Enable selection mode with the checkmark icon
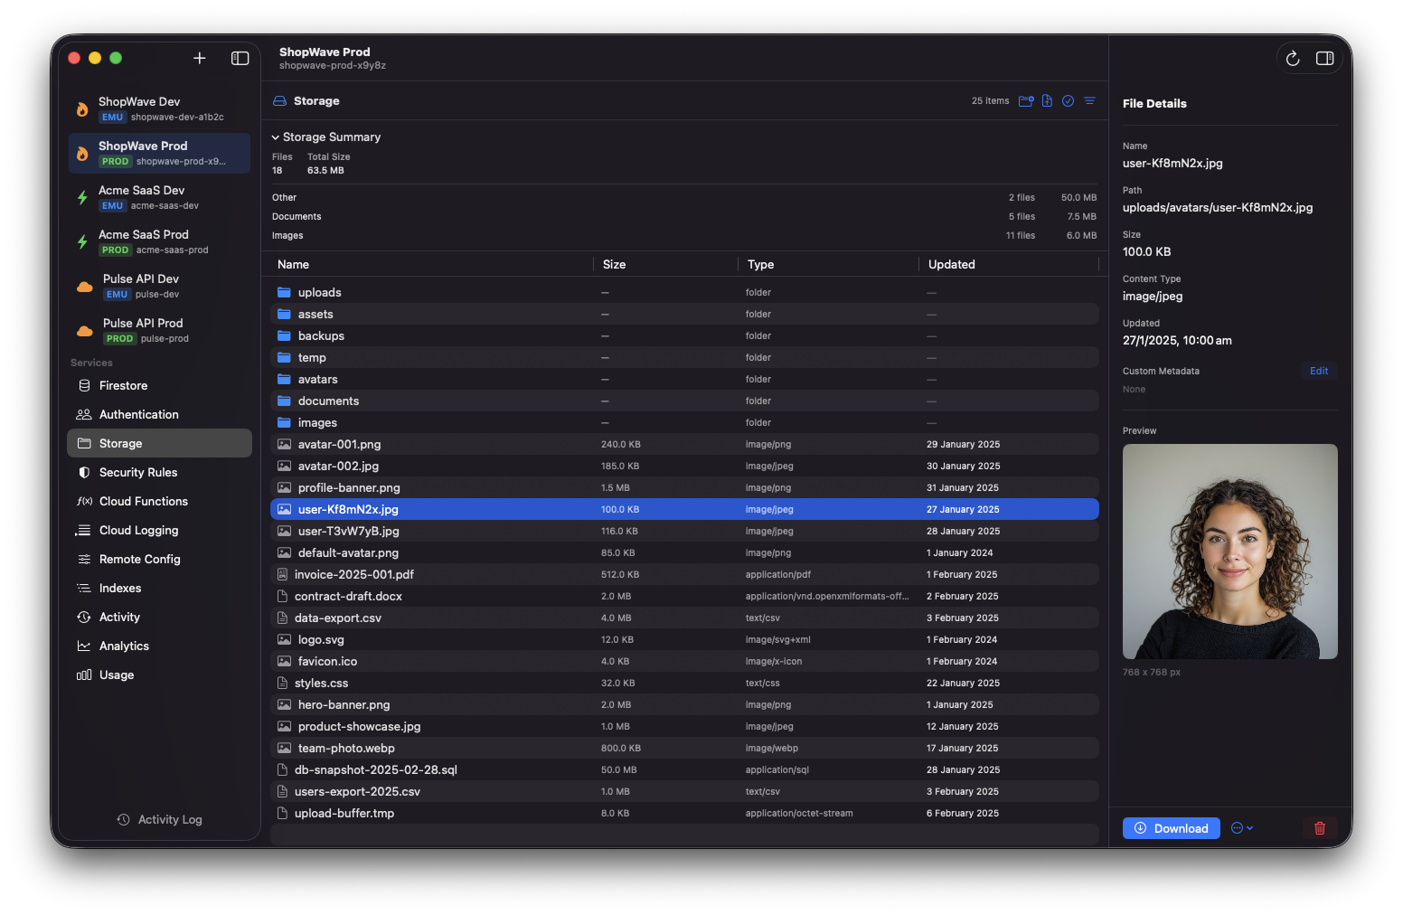The image size is (1403, 915). coord(1068,100)
